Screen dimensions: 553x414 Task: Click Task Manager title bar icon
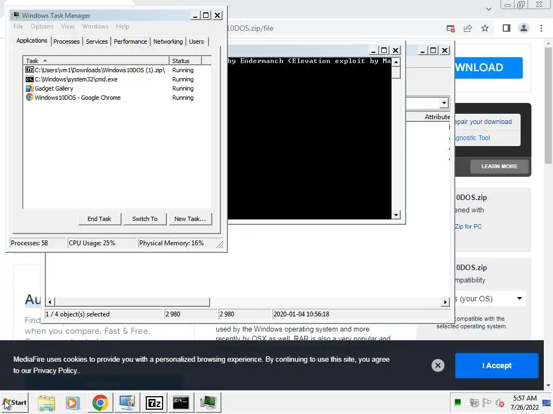16,15
